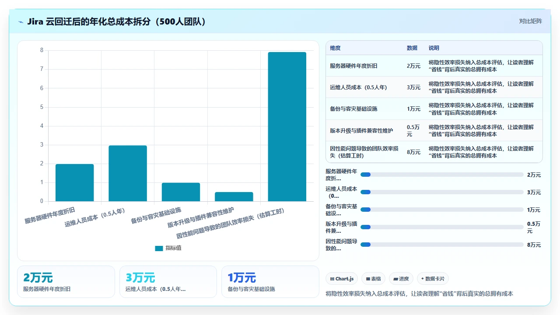560x315 pixels.
Task: Click the lightning icon beside the Jira title
Action: (x=21, y=22)
